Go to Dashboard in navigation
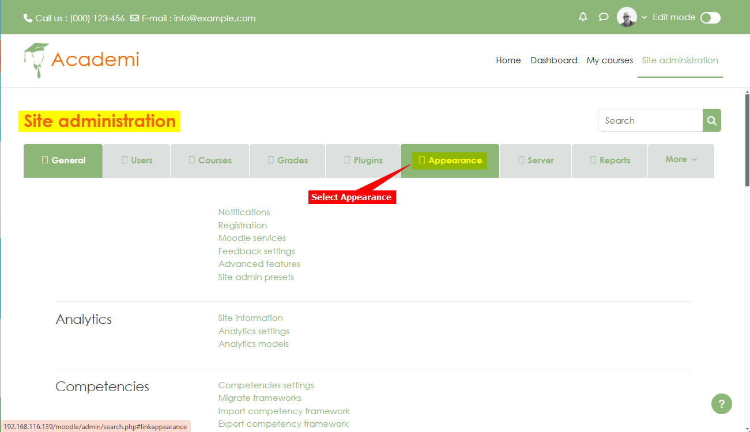The width and height of the screenshot is (750, 432). pyautogui.click(x=553, y=60)
